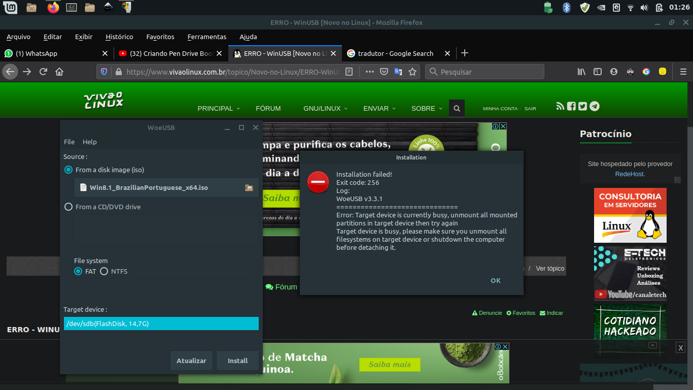Screen dimensions: 693x390
Task: Open the Ferramentas menu in Firefox
Action: coord(207,37)
